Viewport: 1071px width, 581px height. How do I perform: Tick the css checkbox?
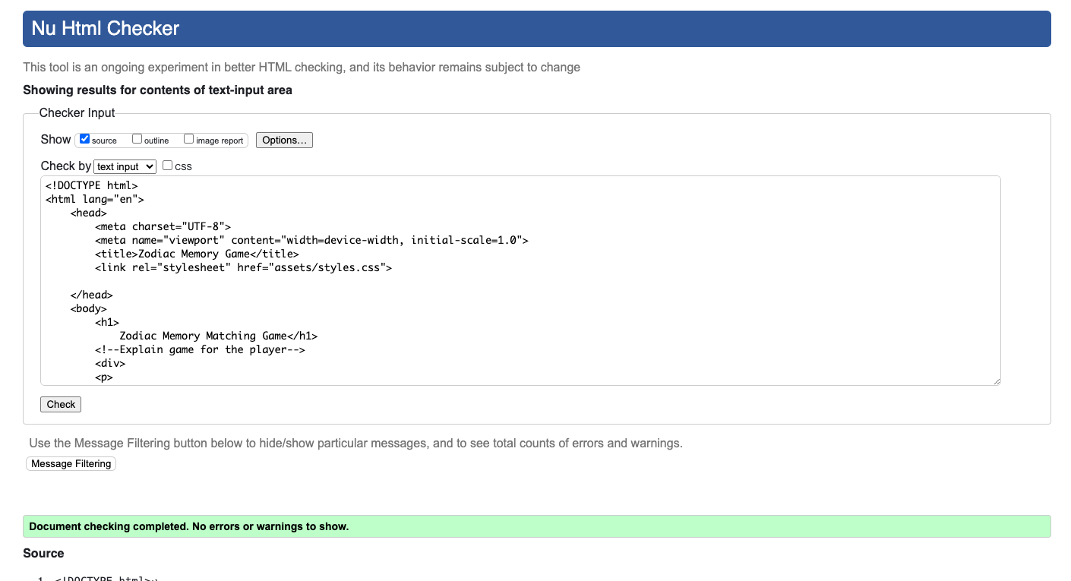[168, 166]
